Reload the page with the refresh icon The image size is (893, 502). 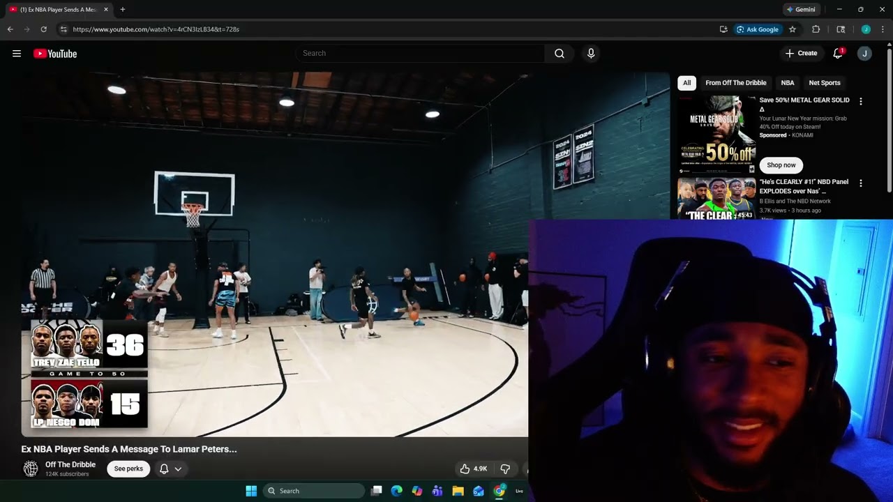point(43,29)
